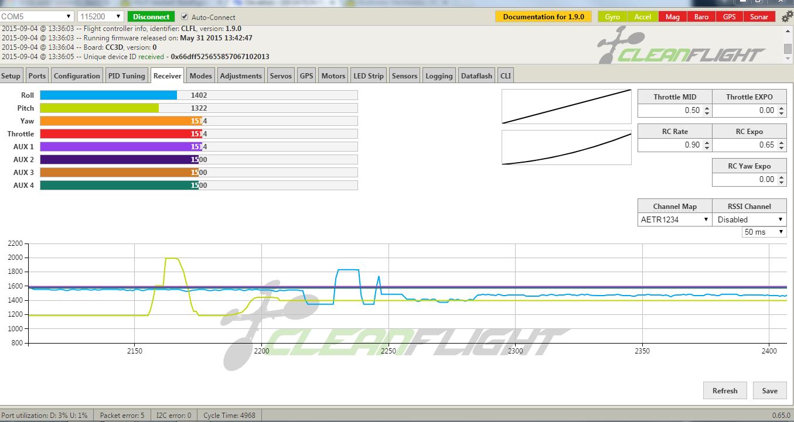The width and height of the screenshot is (794, 422).
Task: Click the I2C error: 0 status
Action: pyautogui.click(x=173, y=415)
